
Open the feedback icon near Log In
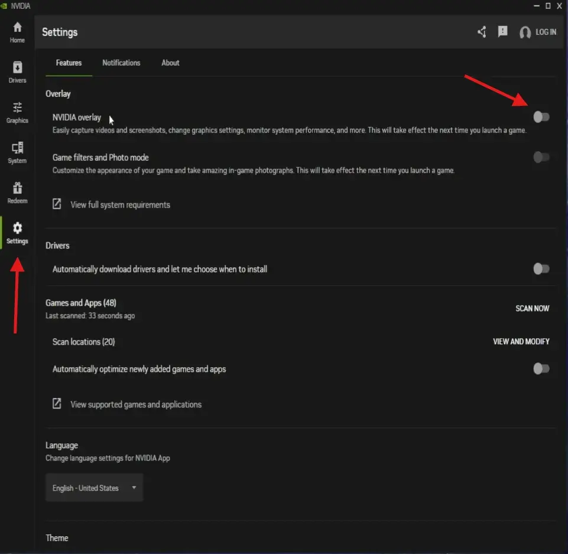tap(502, 32)
